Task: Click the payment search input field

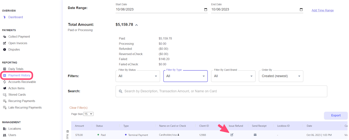Action: (x=221, y=91)
